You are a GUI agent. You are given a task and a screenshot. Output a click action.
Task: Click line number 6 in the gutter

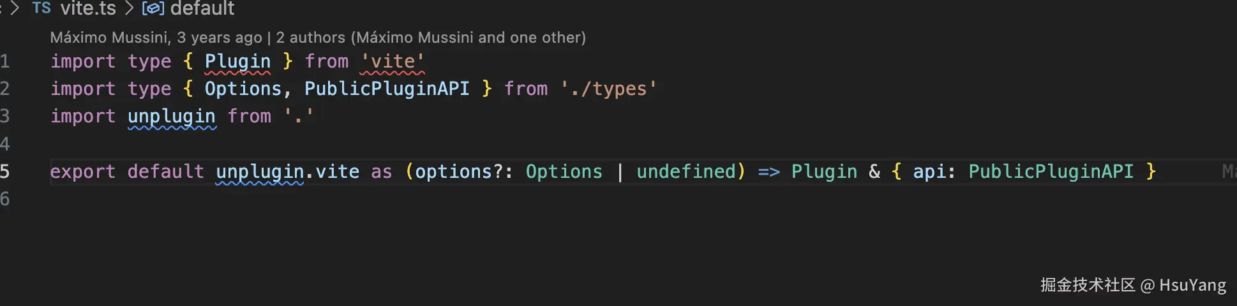click(5, 199)
